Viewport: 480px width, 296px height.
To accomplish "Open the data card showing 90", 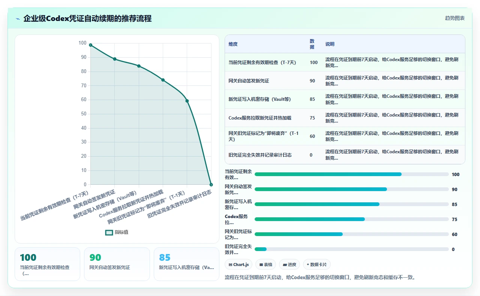I will click(x=117, y=264).
